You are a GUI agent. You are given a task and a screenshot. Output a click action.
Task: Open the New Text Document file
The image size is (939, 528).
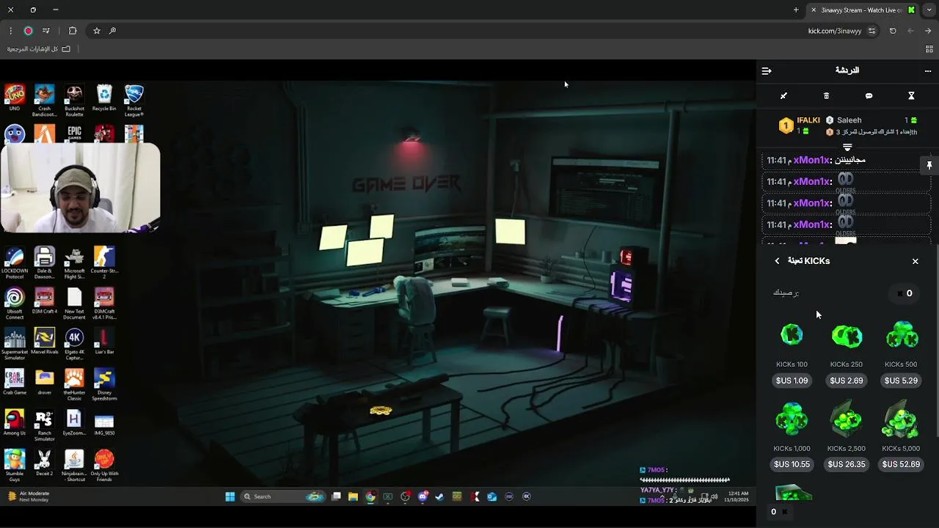click(x=74, y=304)
